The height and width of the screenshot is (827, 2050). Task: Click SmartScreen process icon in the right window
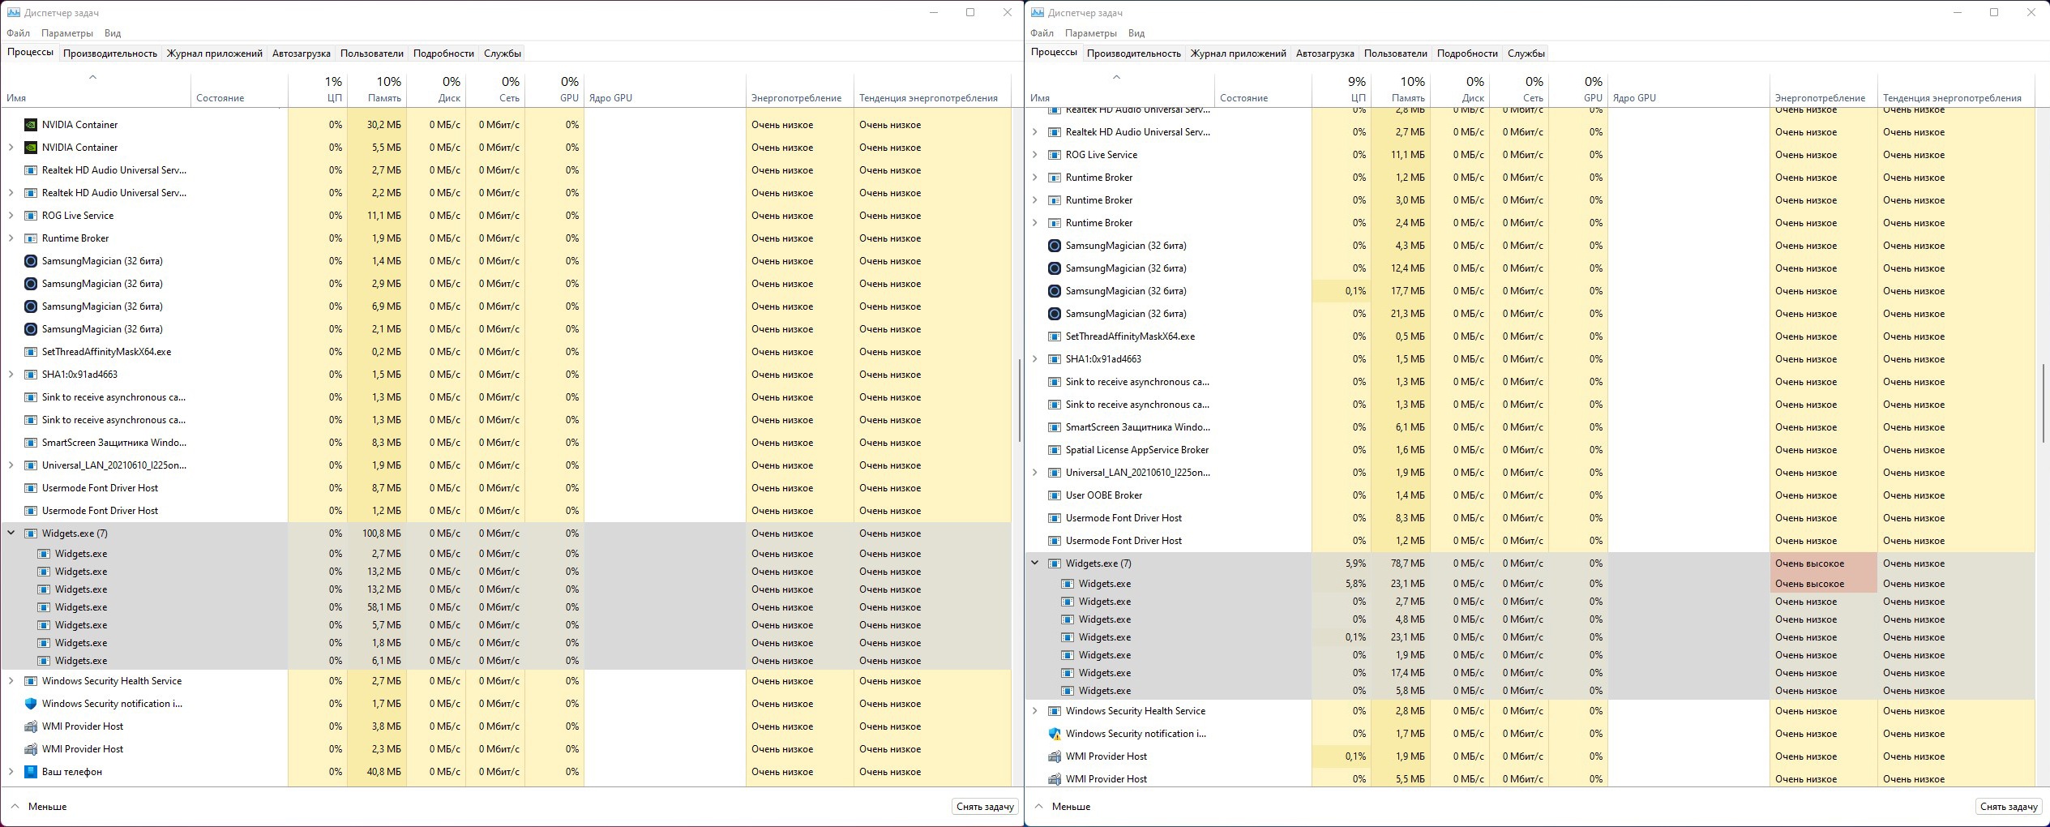click(x=1055, y=427)
